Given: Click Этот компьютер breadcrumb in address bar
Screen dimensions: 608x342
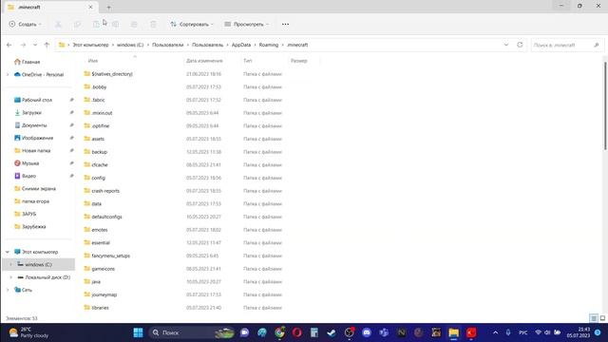Looking at the screenshot, I should pos(91,45).
